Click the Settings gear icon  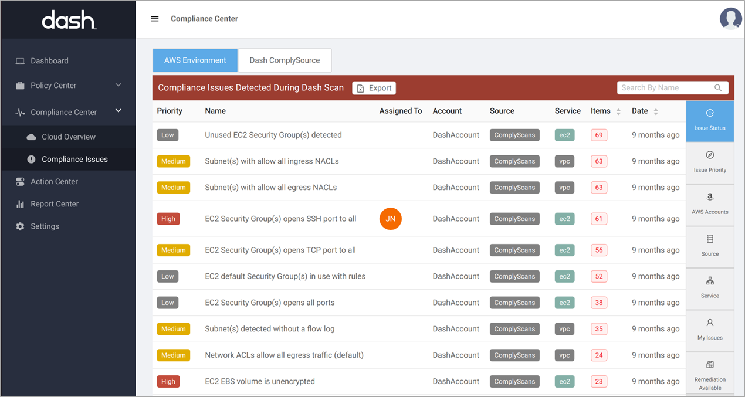[20, 226]
